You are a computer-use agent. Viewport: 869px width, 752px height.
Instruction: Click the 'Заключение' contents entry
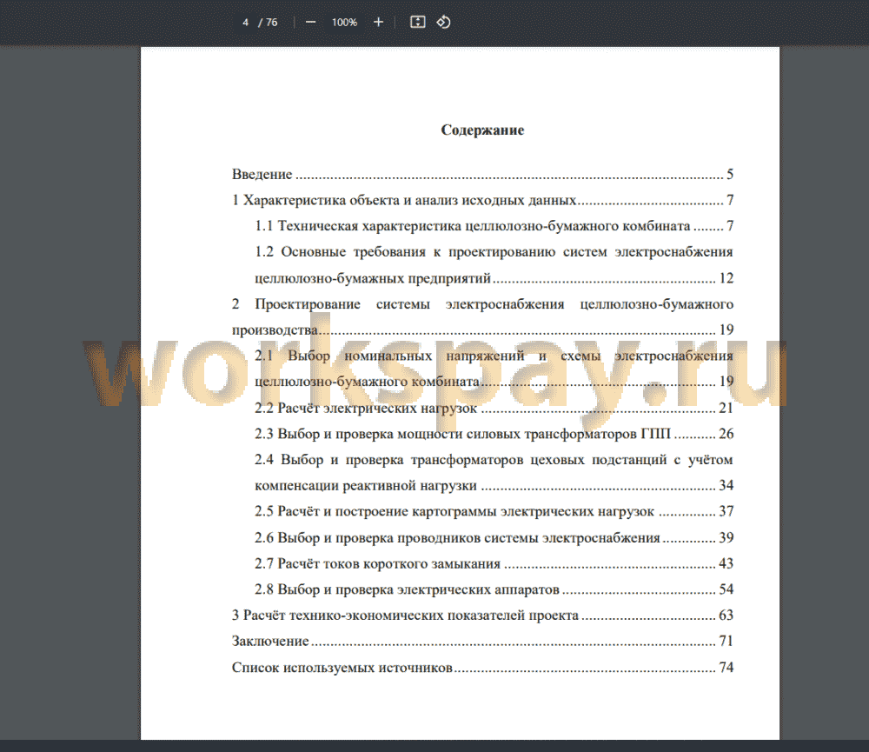tap(482, 641)
